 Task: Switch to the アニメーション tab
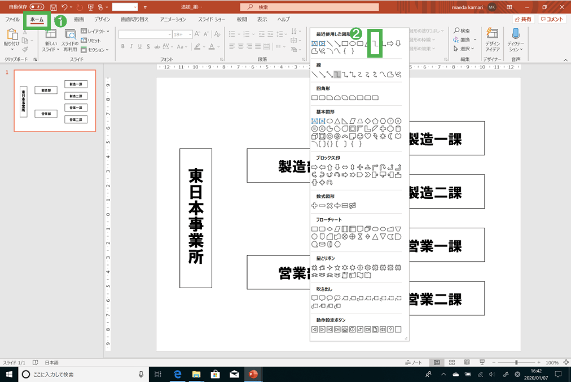coord(173,19)
